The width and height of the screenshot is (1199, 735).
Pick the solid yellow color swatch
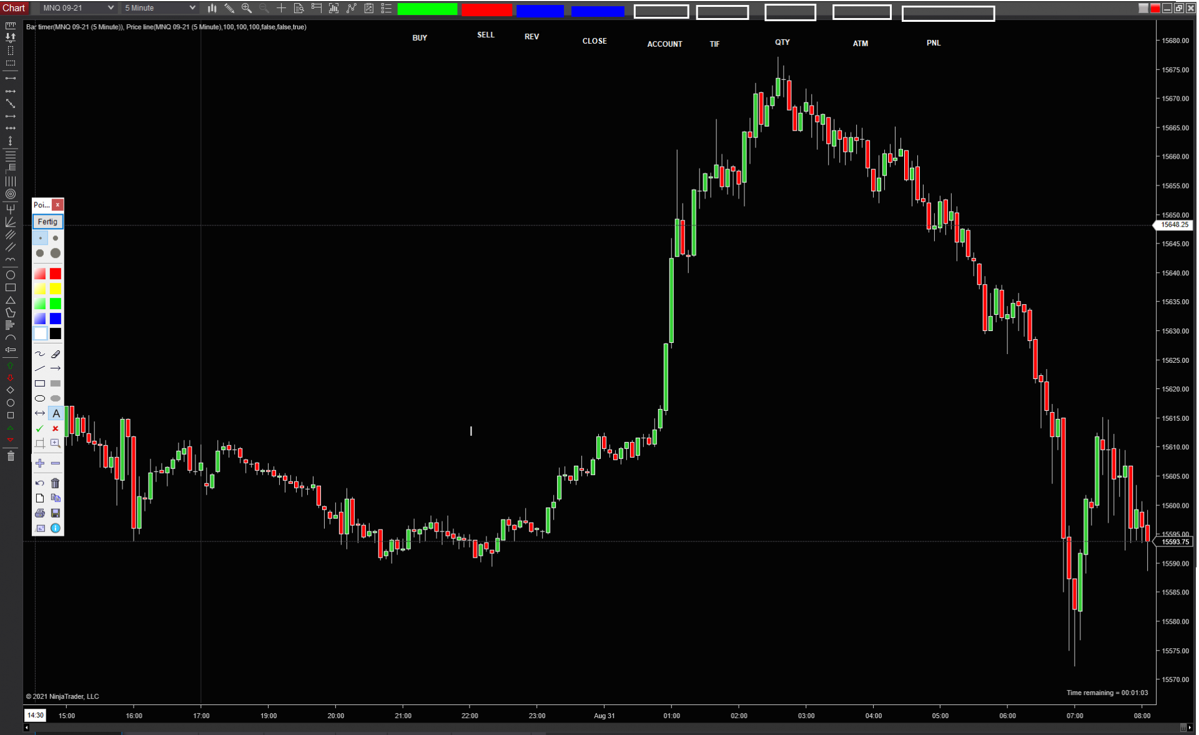click(x=56, y=289)
